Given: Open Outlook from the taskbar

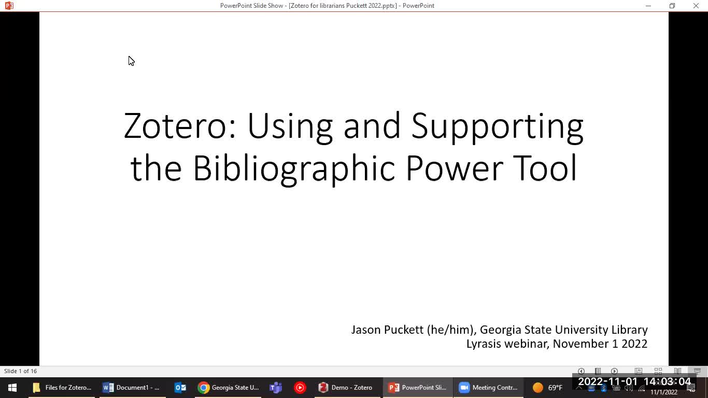Looking at the screenshot, I should (180, 388).
